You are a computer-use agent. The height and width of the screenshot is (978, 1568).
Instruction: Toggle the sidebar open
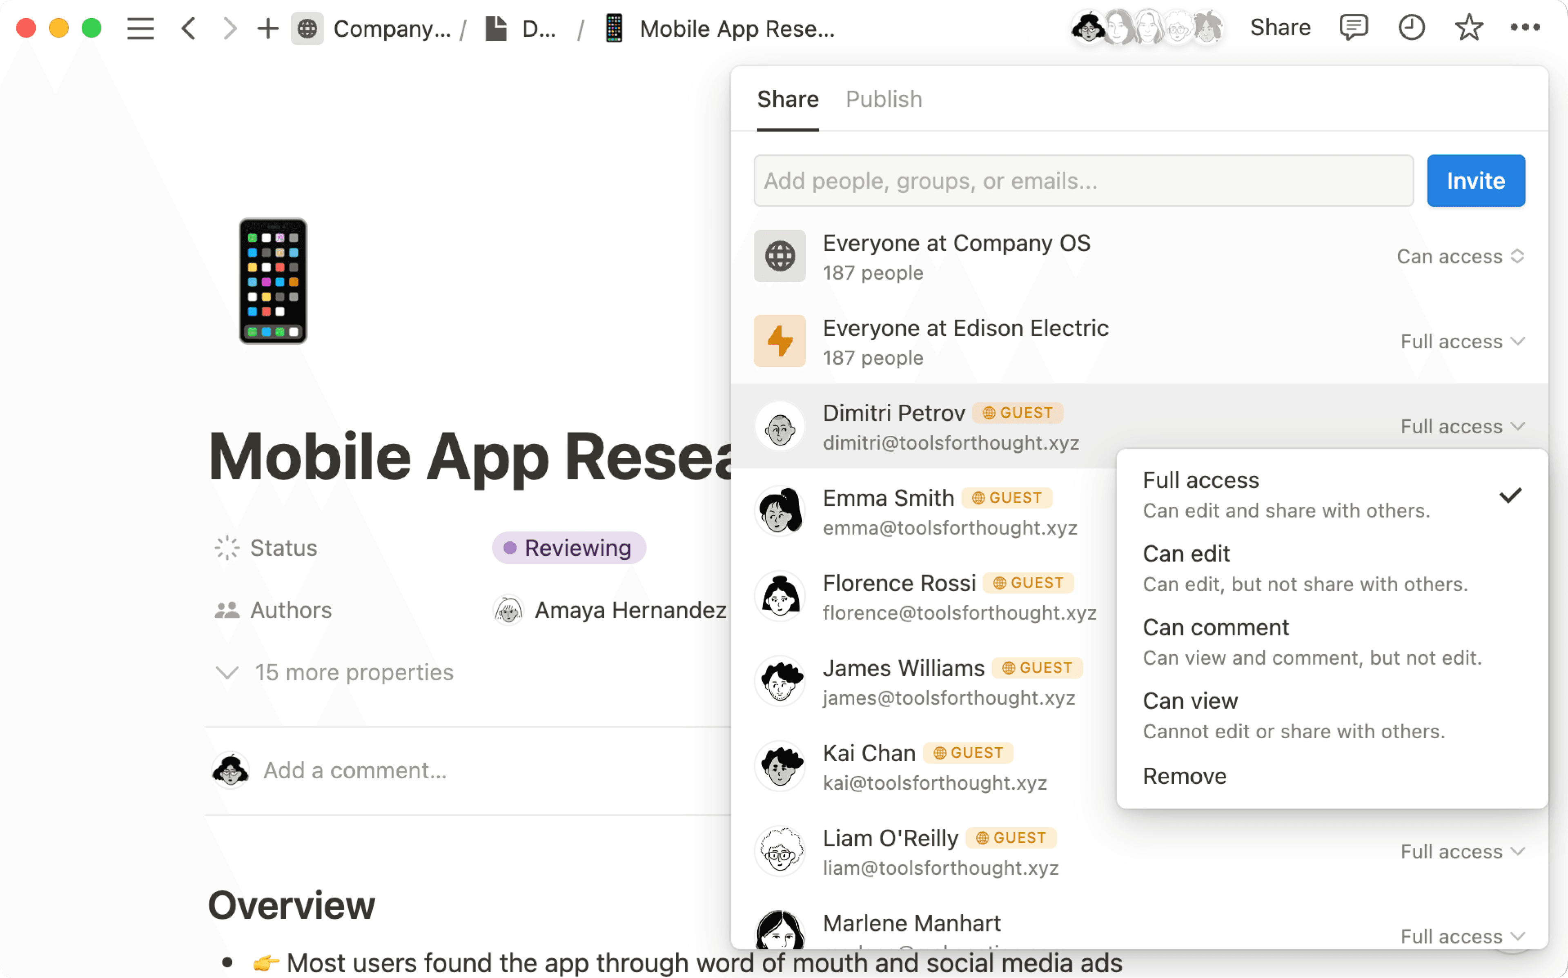tap(141, 29)
